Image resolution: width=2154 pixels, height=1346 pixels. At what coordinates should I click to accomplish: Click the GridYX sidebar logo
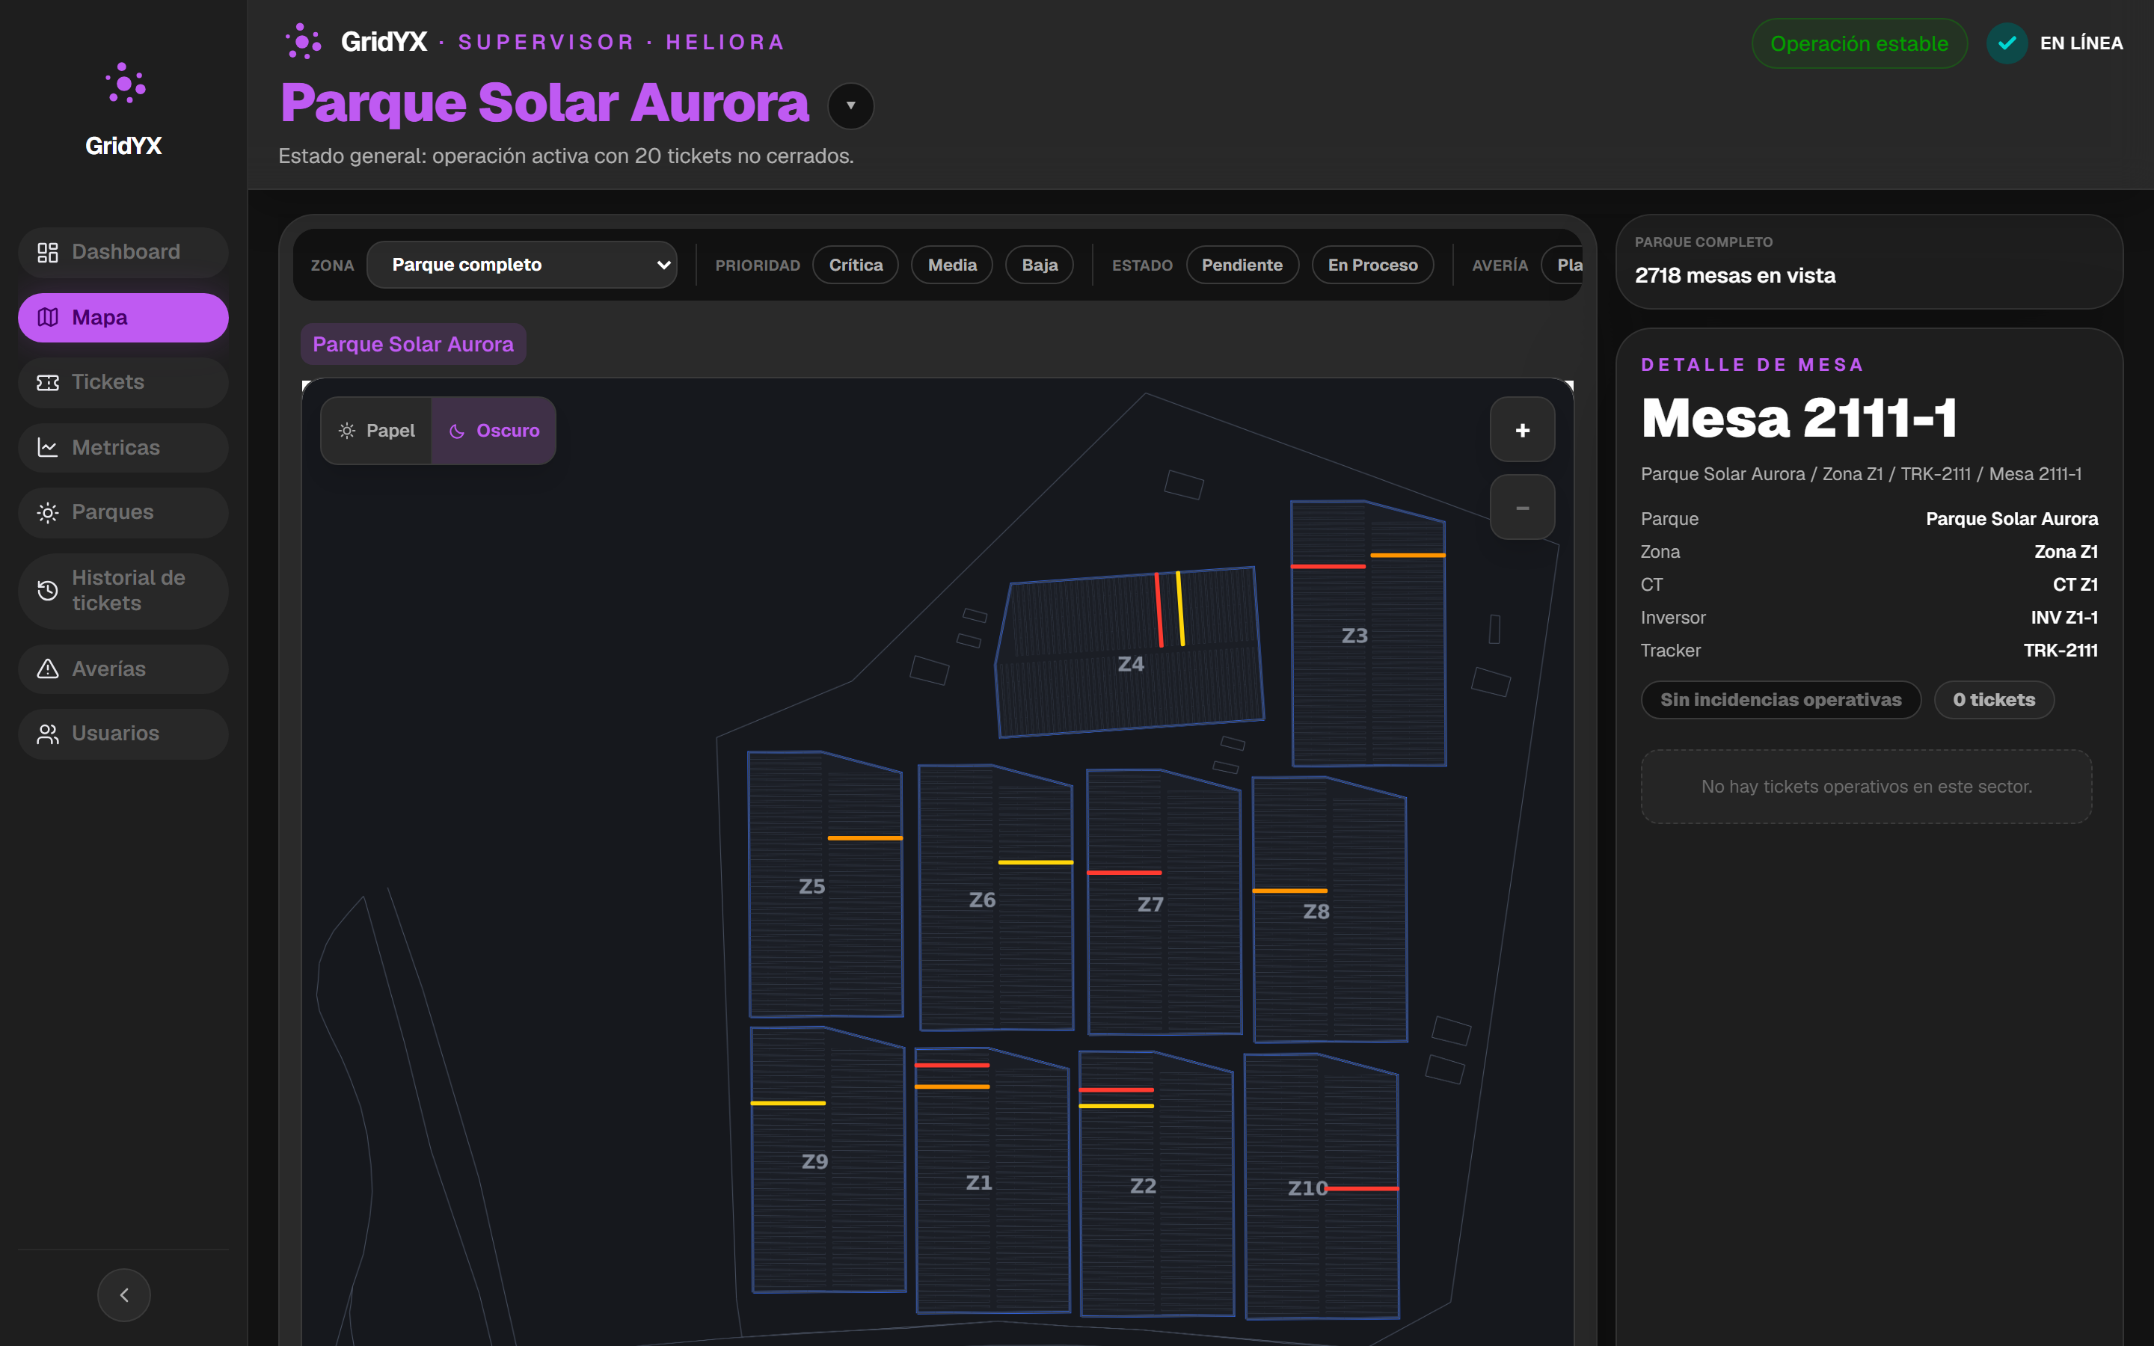[123, 109]
